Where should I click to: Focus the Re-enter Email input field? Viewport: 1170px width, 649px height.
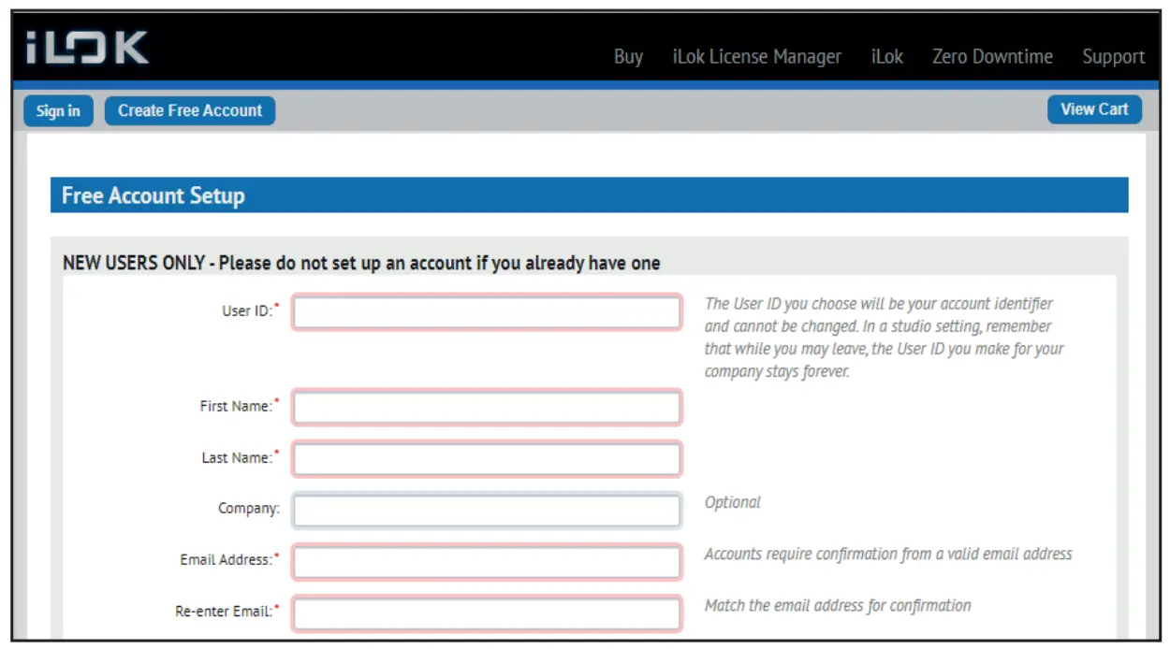click(x=487, y=613)
